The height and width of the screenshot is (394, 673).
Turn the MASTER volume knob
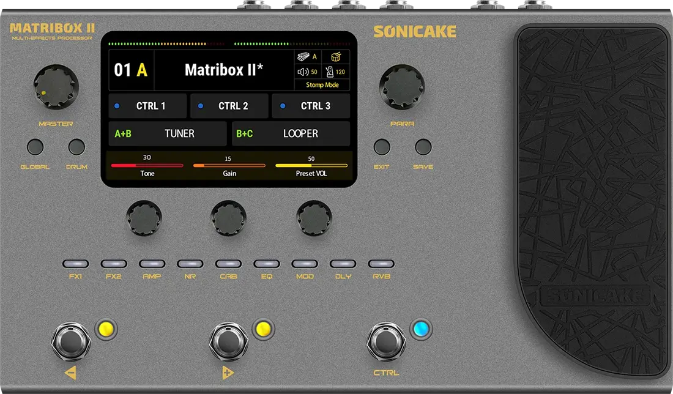(56, 87)
